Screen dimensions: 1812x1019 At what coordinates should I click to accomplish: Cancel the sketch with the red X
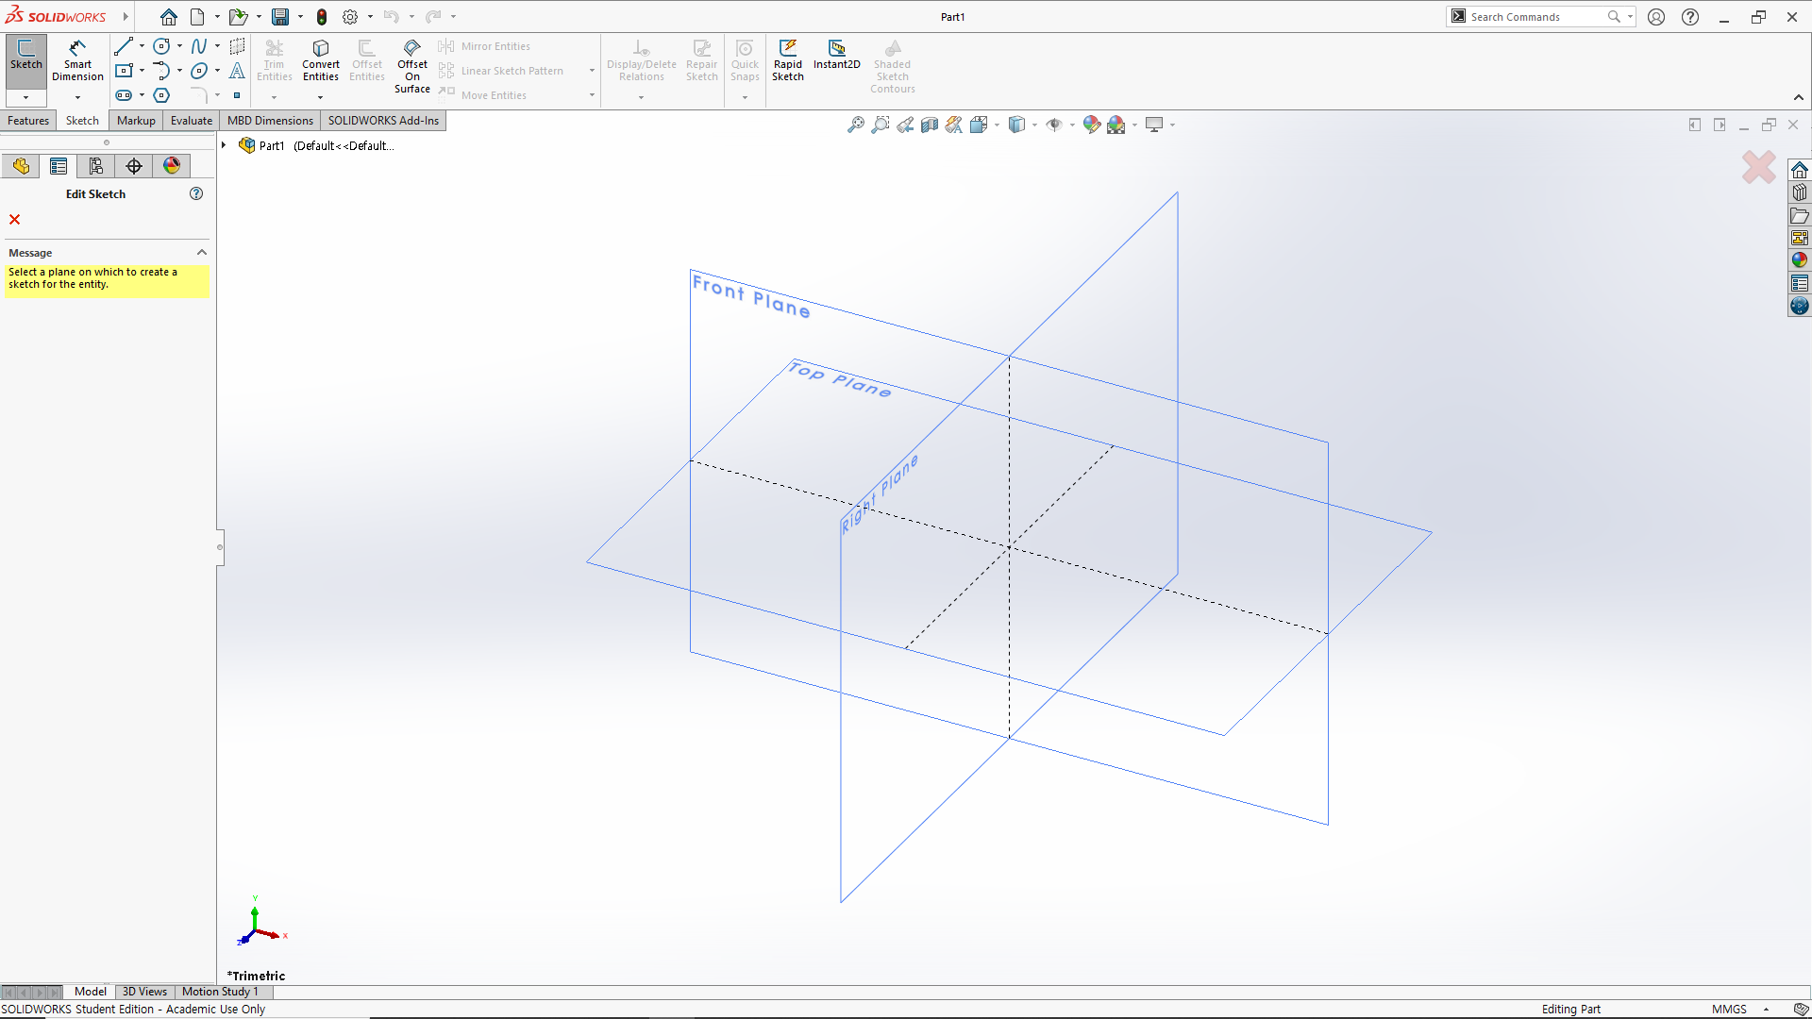(x=14, y=220)
